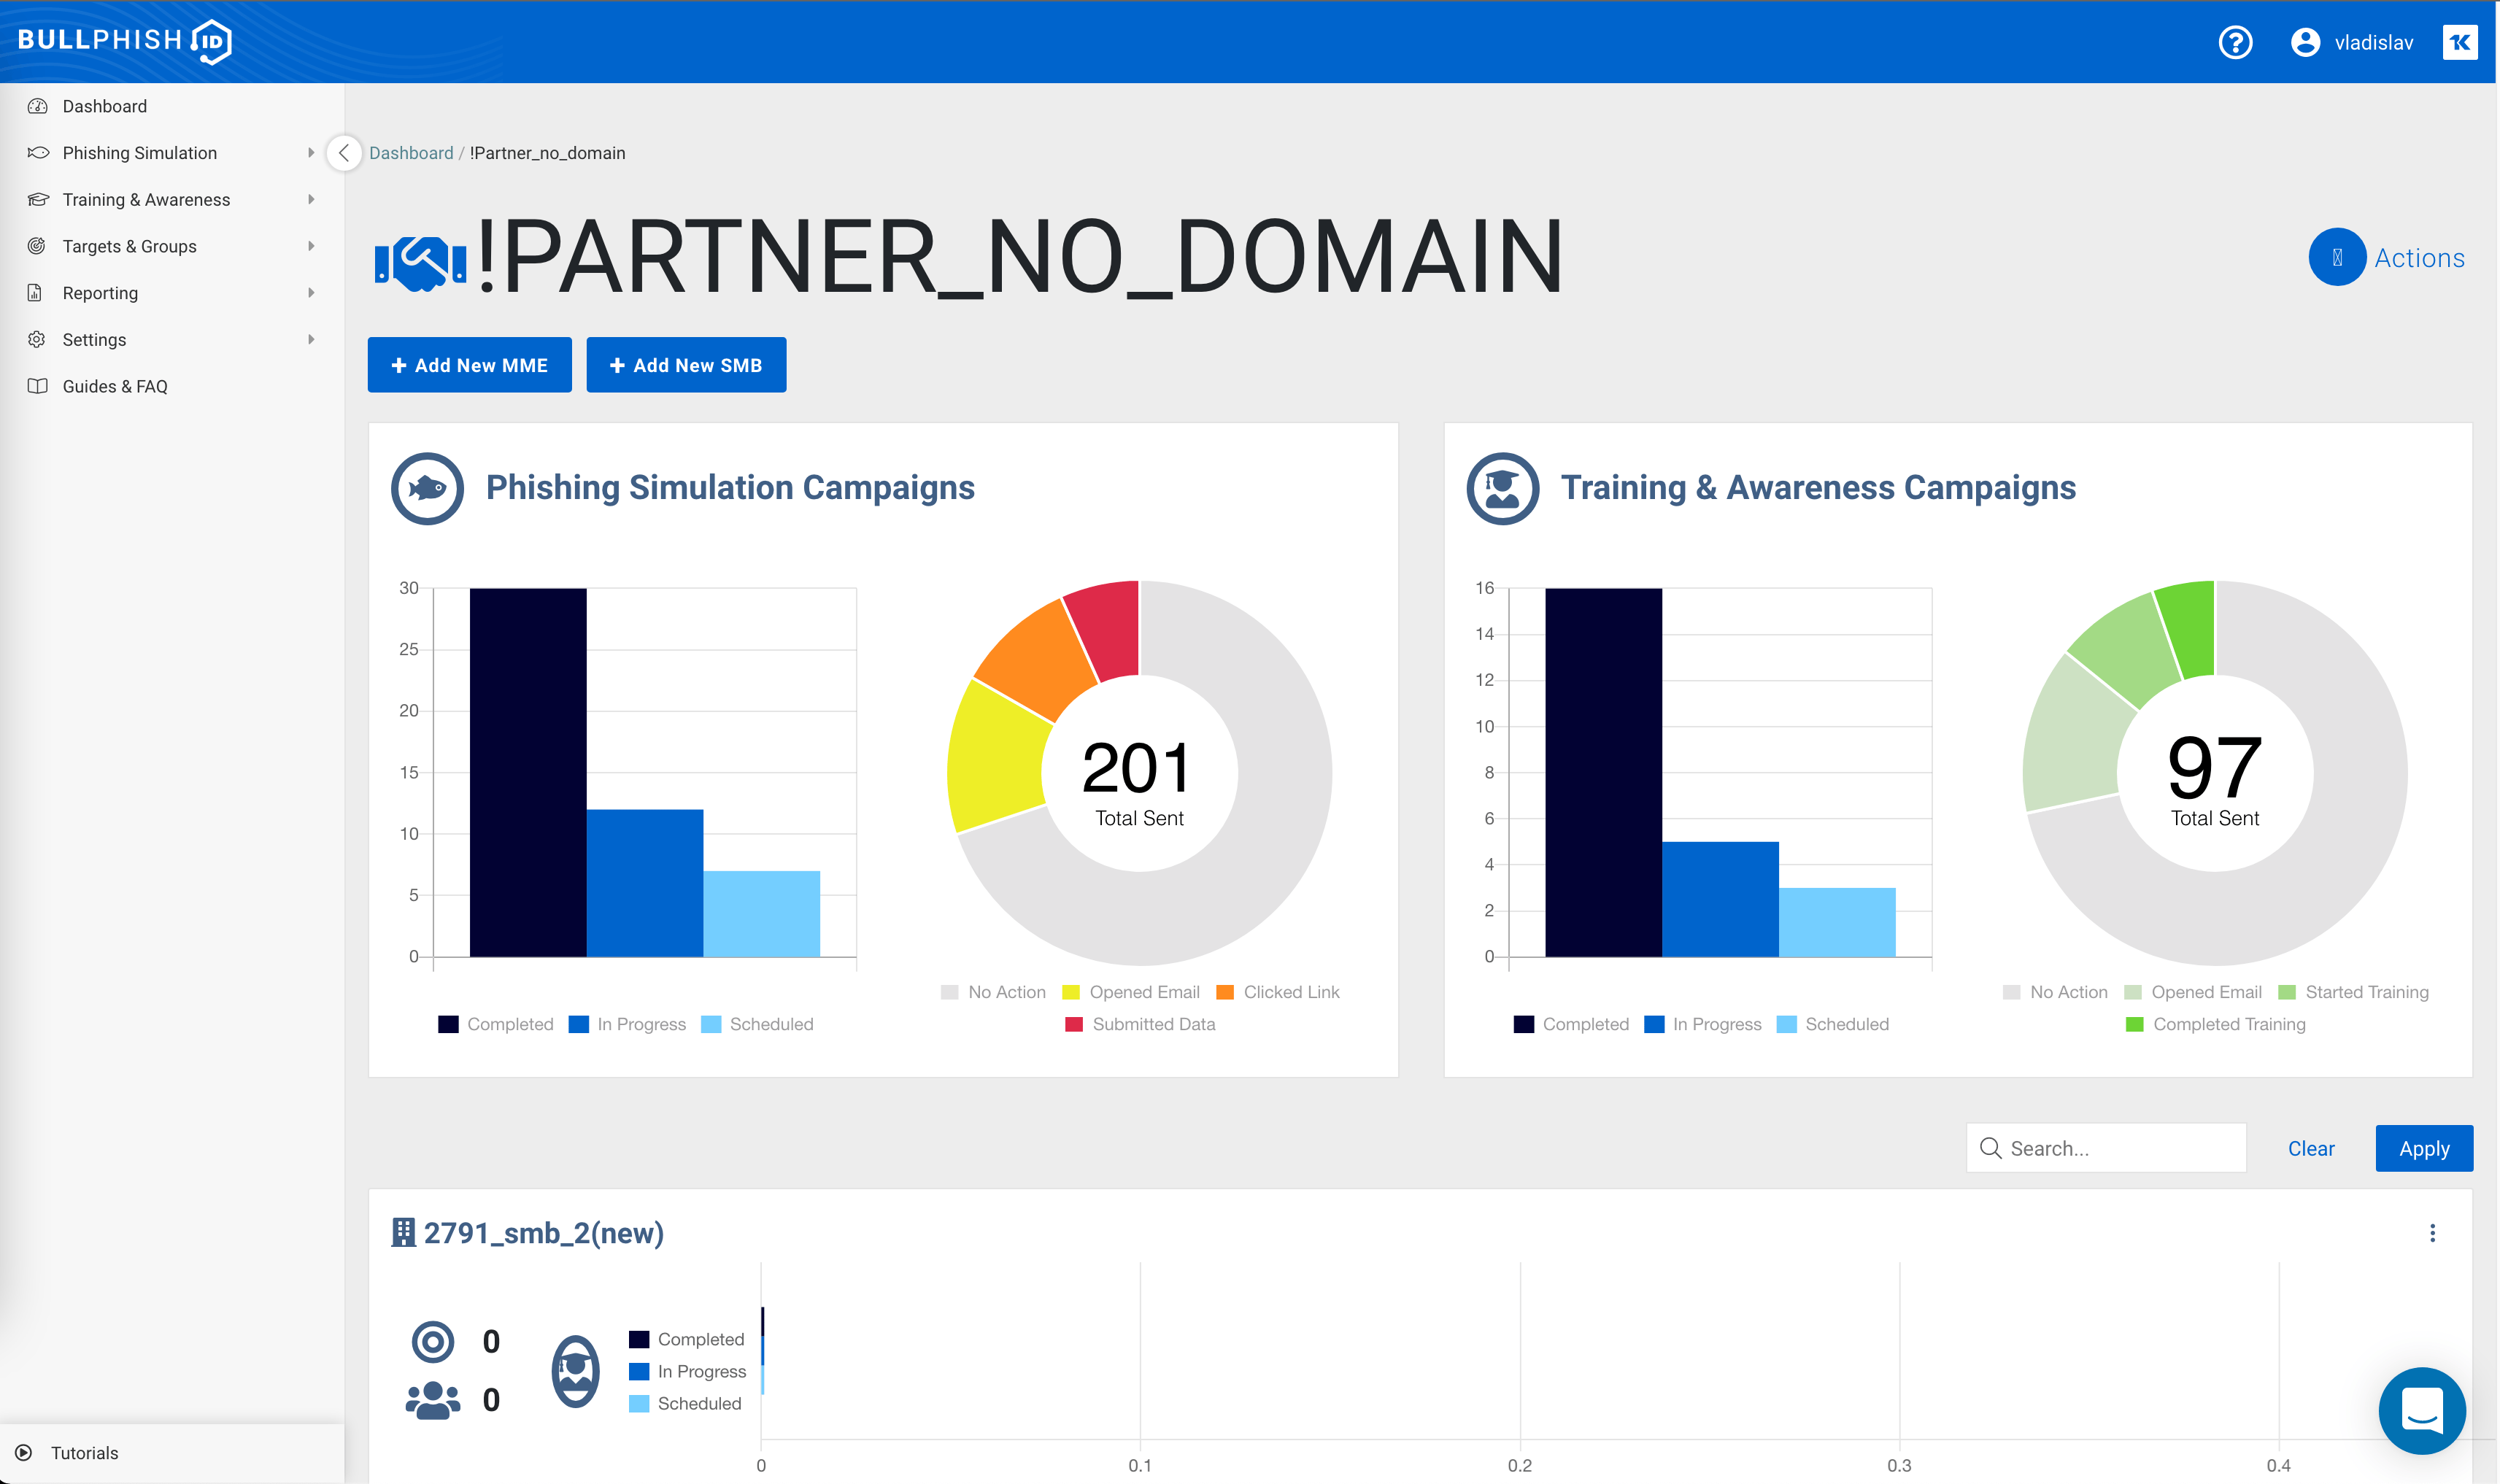The width and height of the screenshot is (2500, 1484).
Task: Open Guides & FAQ in the sidebar
Action: [x=115, y=386]
